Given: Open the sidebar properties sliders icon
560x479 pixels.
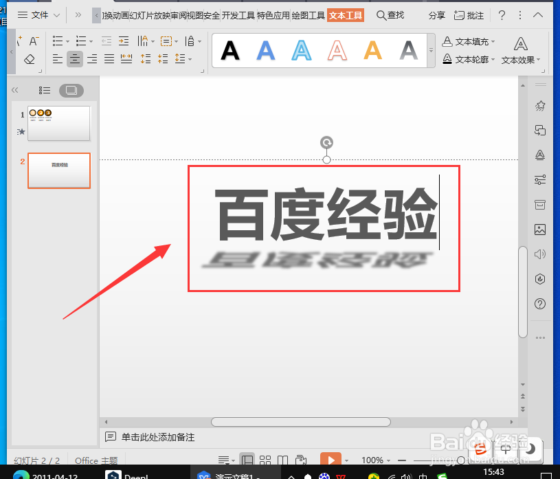Looking at the screenshot, I should [x=540, y=179].
